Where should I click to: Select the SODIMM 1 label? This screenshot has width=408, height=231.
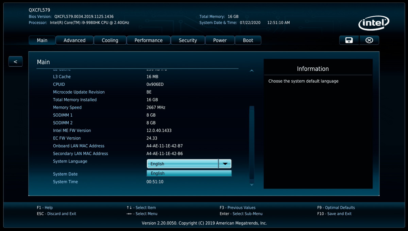[x=63, y=115]
